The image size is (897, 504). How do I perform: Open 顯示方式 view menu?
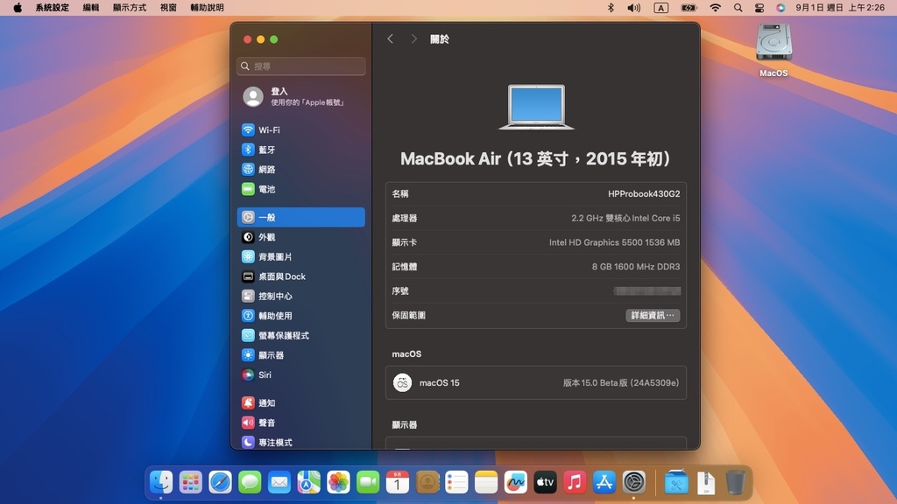coord(130,7)
